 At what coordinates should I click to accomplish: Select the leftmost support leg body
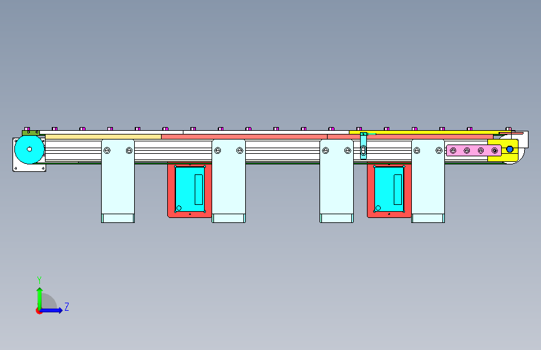(118, 176)
